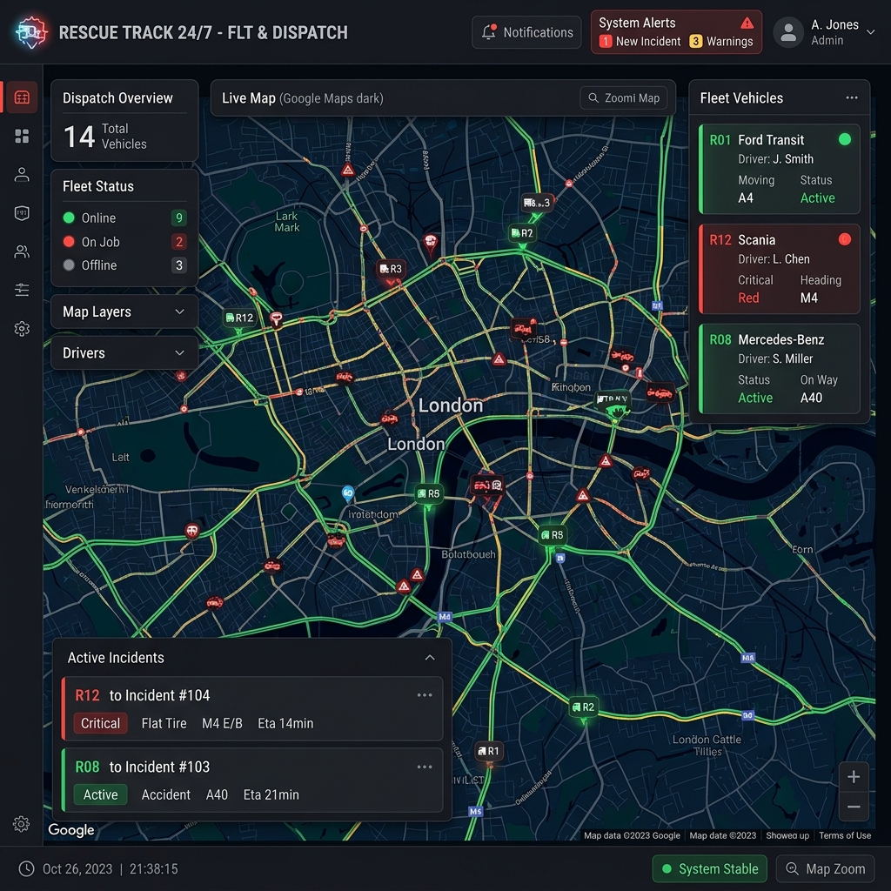
Task: Select the R3 vehicle marker on map
Action: coord(391,270)
